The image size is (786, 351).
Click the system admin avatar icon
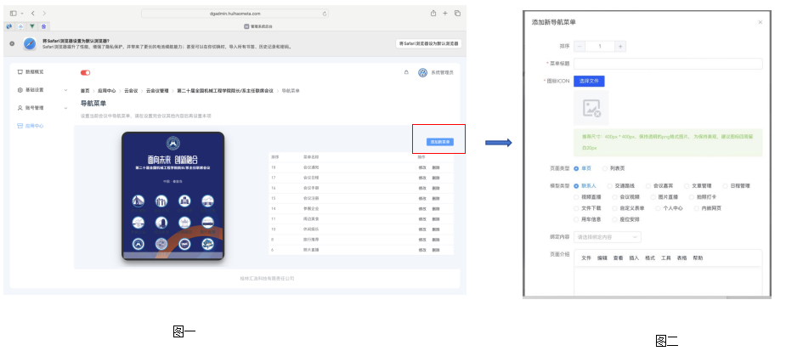tap(422, 73)
